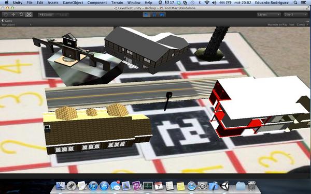
Task: Open Launchpad rocket from the Dock
Action: [72, 186]
